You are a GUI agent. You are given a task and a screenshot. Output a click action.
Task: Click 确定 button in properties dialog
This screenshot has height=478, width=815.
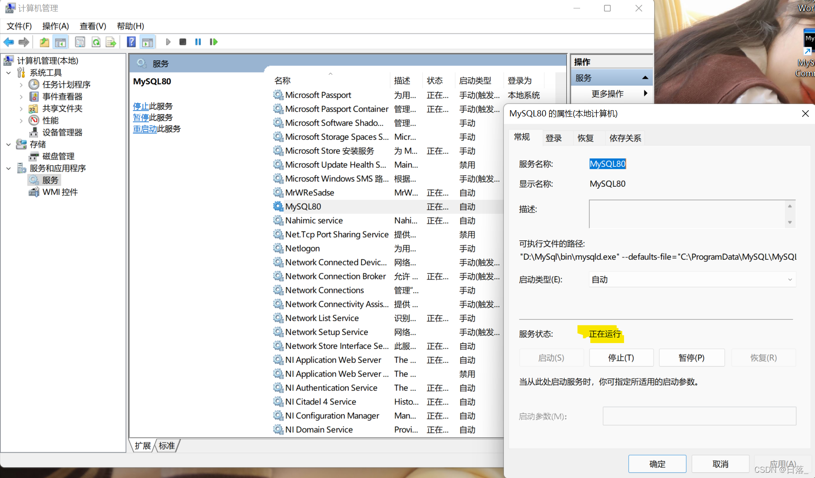657,464
